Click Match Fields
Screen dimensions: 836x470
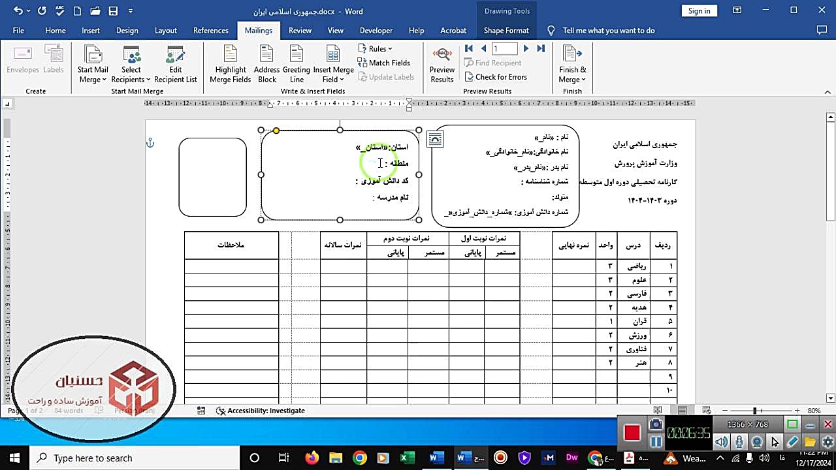(x=384, y=63)
